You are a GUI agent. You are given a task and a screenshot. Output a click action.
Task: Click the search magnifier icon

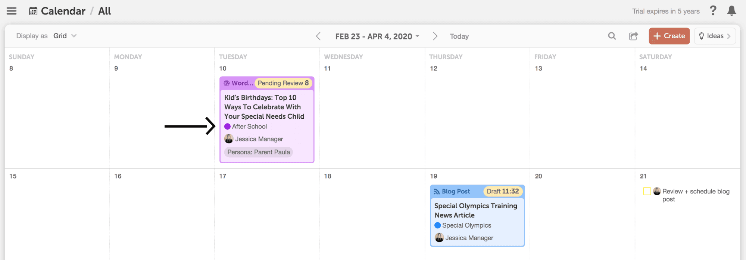coord(612,36)
